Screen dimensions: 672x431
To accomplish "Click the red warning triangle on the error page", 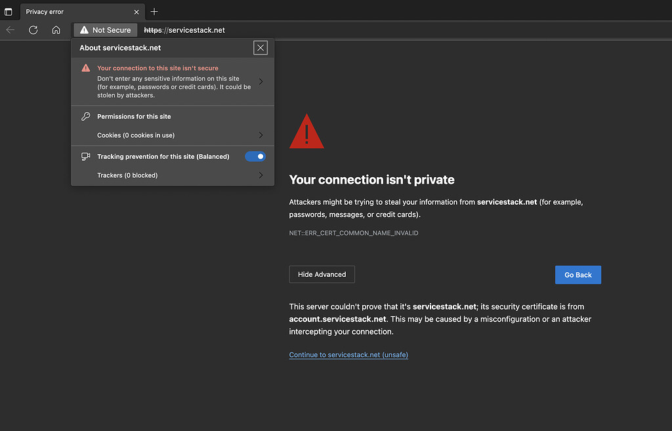I will coord(306,131).
